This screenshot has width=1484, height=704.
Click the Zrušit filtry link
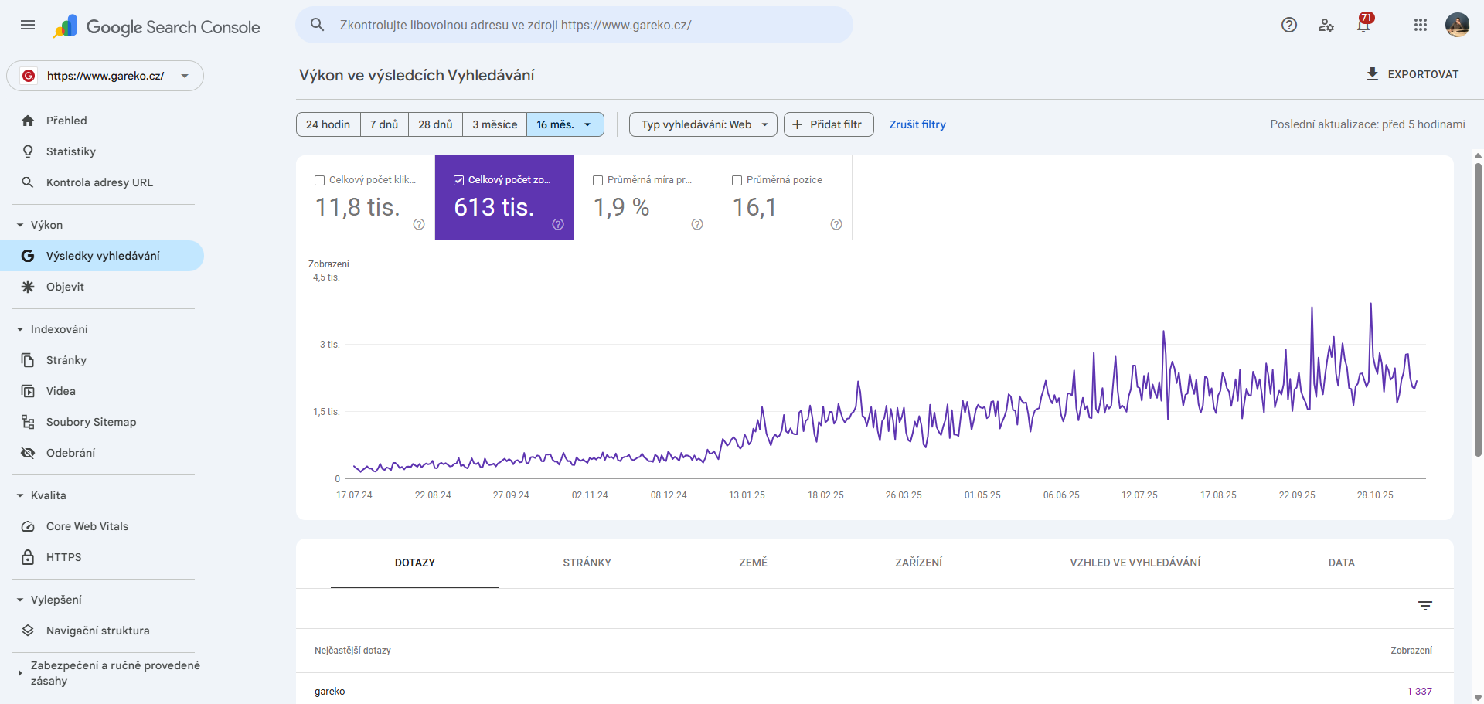pyautogui.click(x=917, y=124)
